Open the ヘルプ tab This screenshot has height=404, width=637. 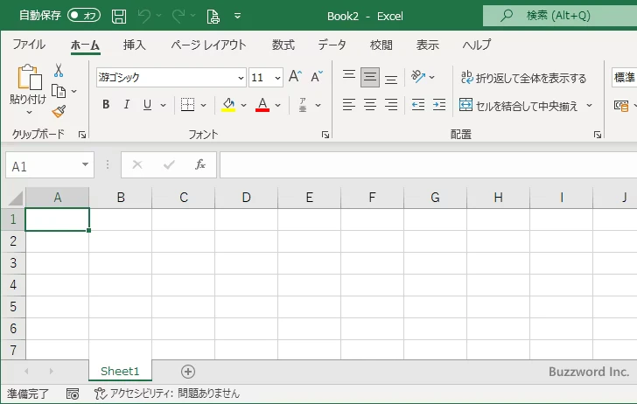coord(476,45)
